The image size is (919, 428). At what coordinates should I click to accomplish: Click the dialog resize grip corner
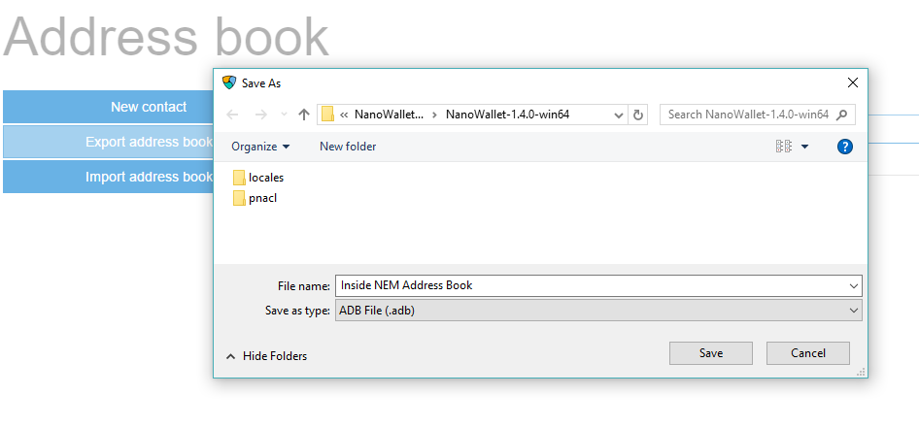click(x=861, y=372)
